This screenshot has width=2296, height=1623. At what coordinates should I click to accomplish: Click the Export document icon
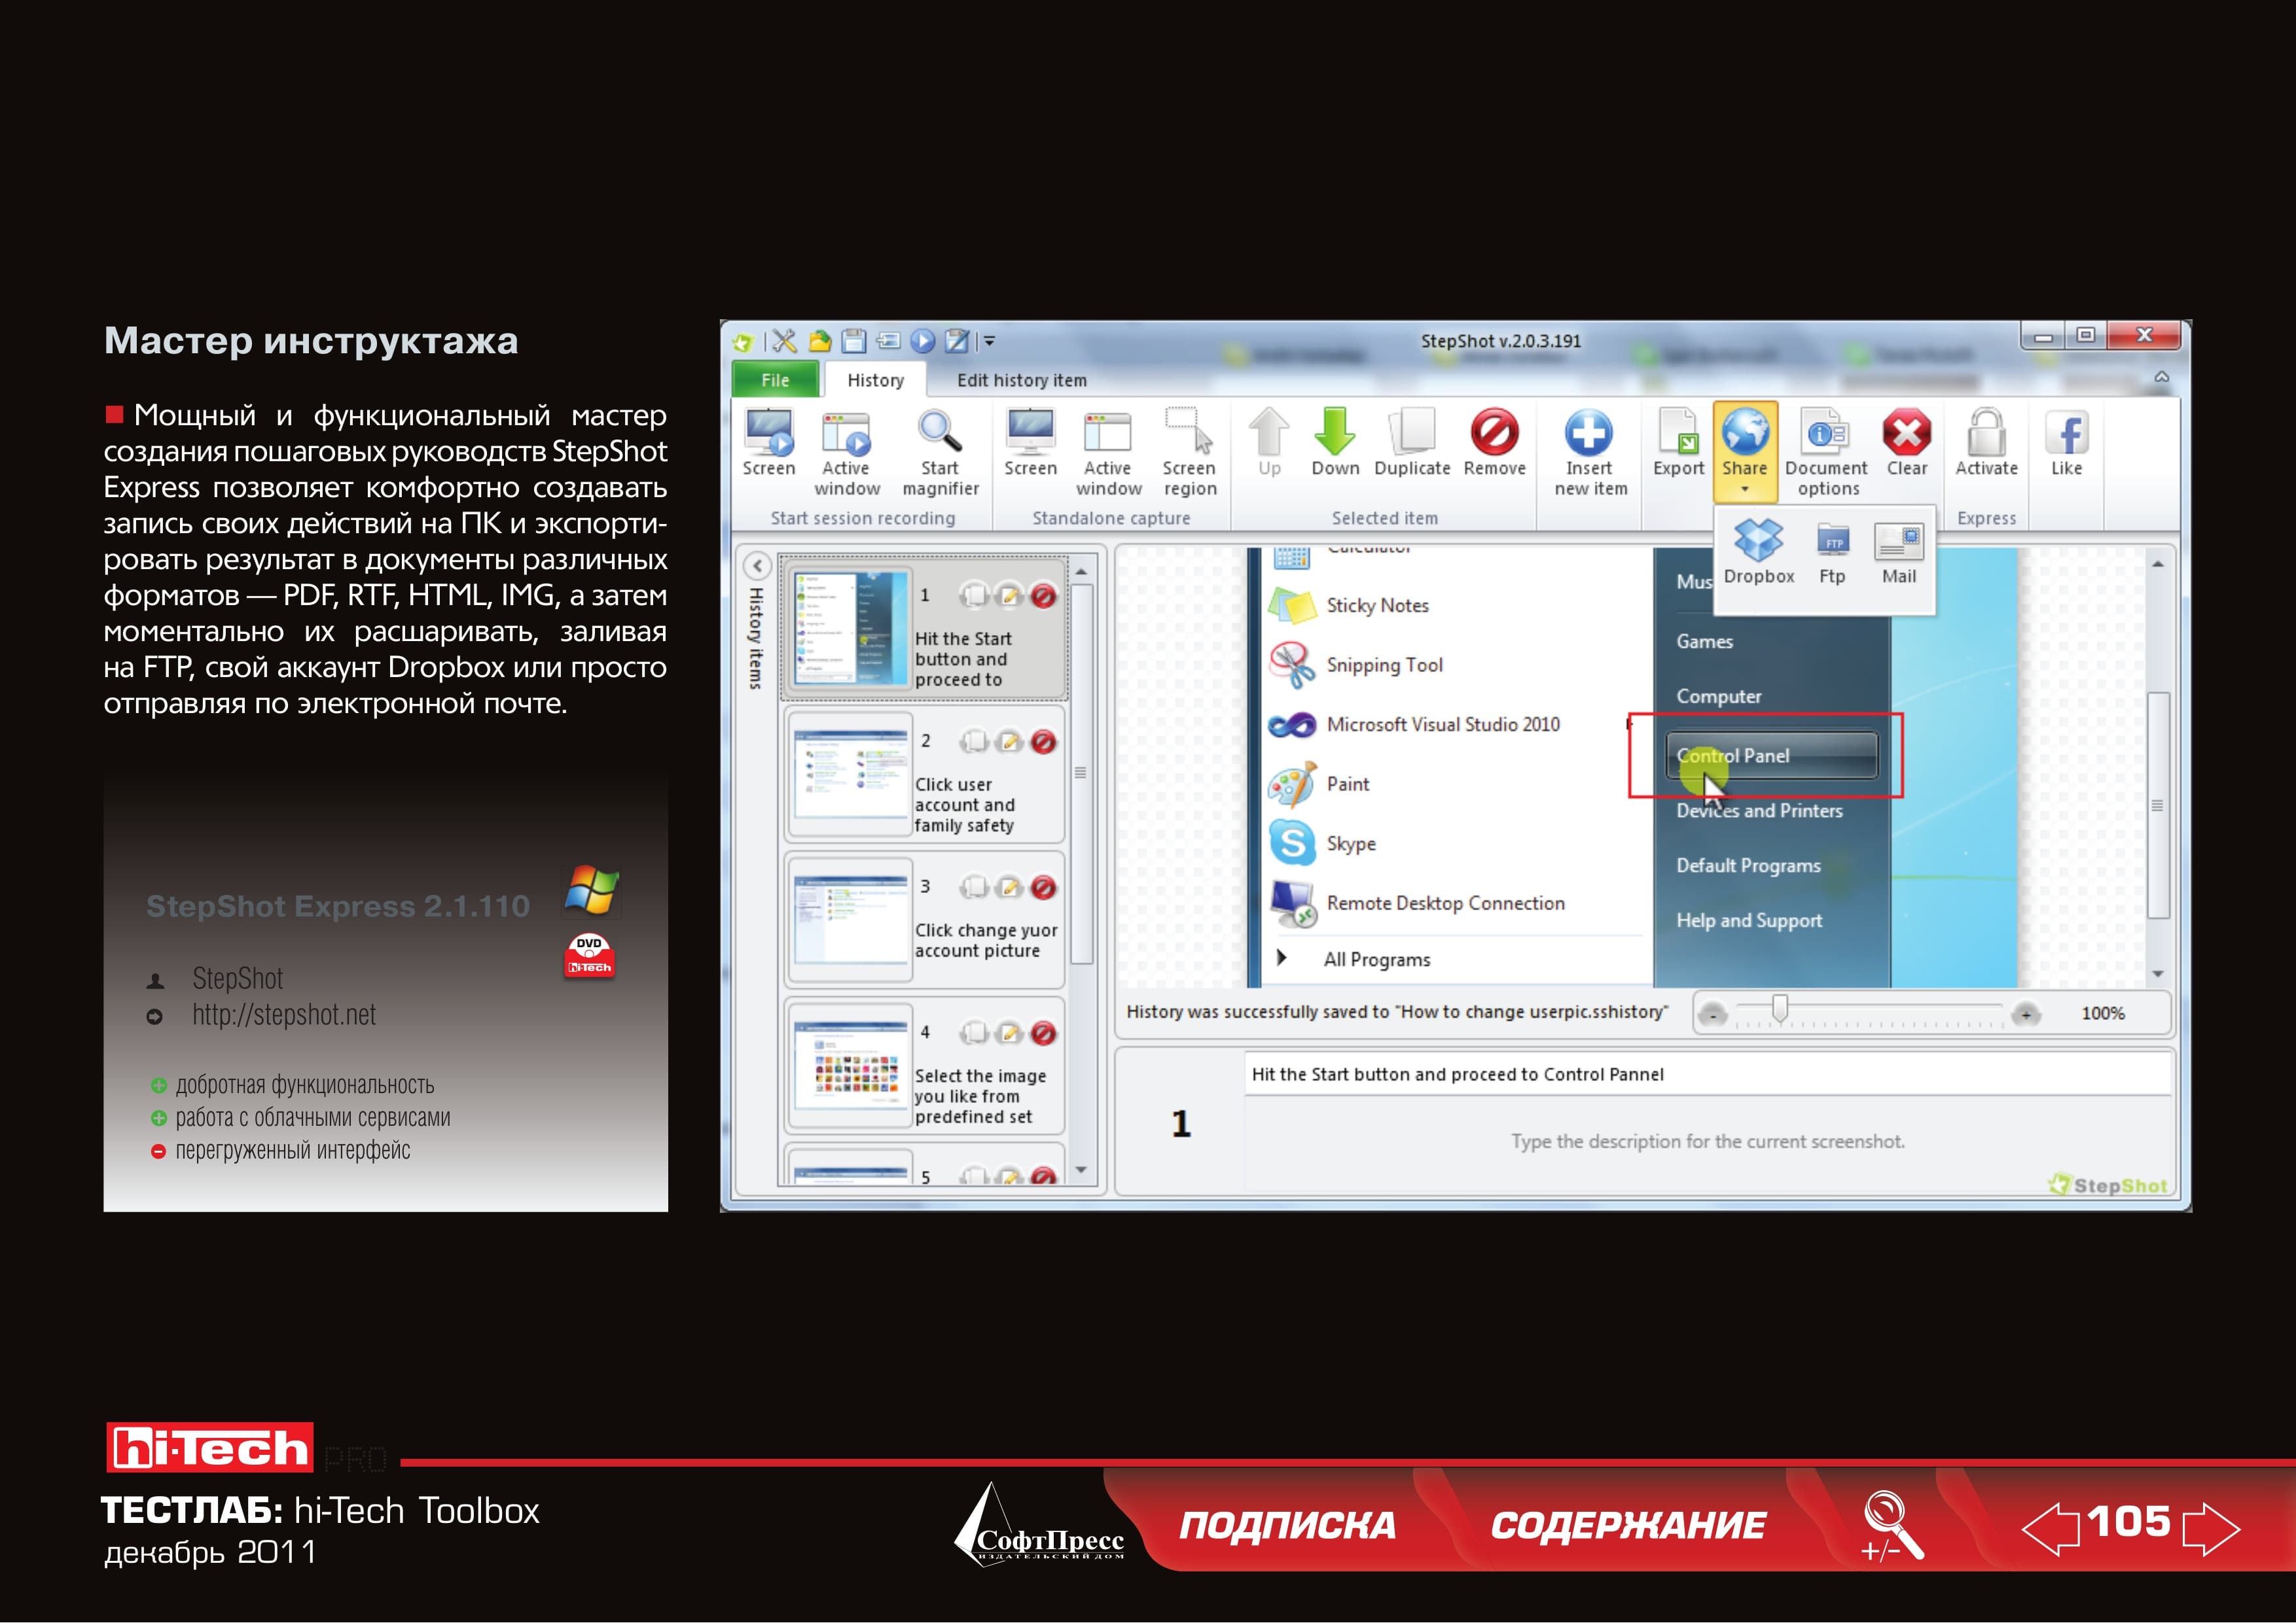pyautogui.click(x=1678, y=432)
